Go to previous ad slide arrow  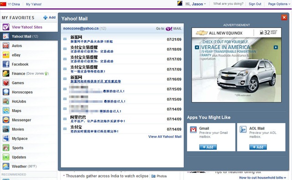(197, 47)
